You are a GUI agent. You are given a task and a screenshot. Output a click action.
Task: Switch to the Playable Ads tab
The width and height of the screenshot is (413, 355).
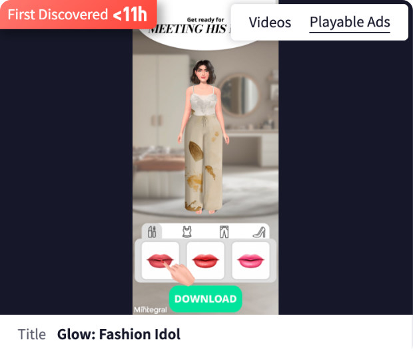pos(350,23)
